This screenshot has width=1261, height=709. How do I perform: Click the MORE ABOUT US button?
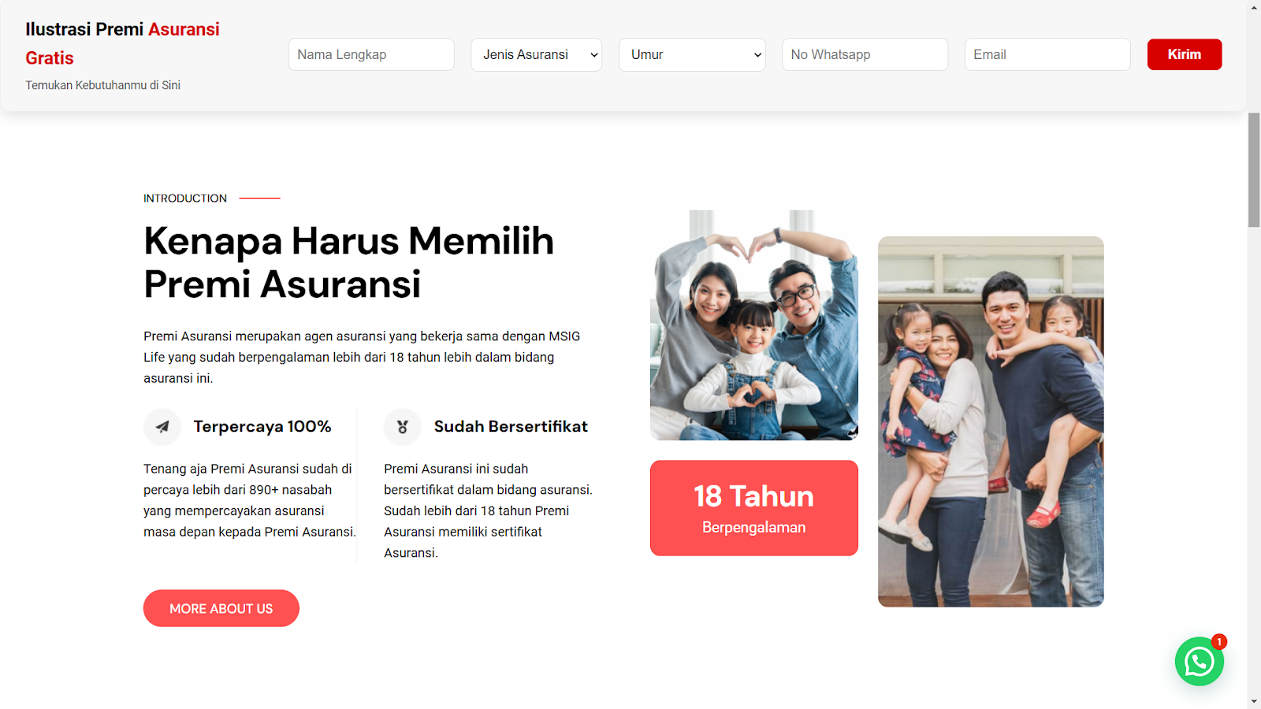click(x=221, y=608)
